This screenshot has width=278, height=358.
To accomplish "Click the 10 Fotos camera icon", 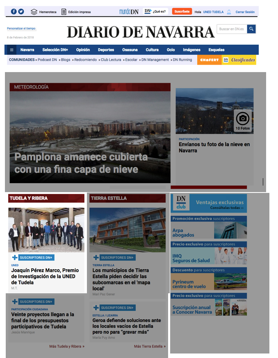I will coord(243,120).
